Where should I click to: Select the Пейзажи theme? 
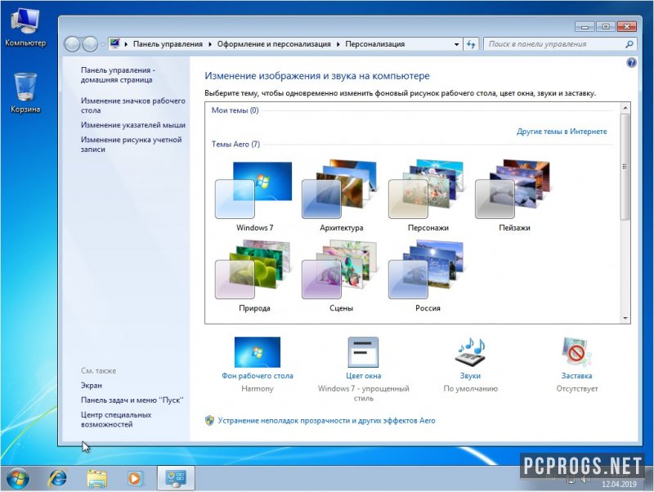pos(514,195)
